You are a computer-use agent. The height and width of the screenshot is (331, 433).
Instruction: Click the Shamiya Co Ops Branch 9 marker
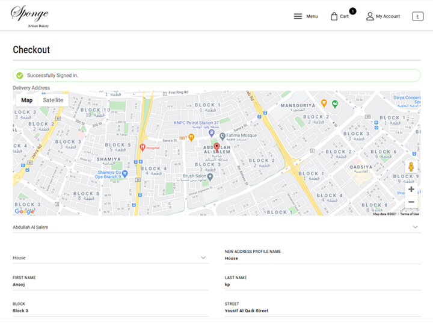click(x=125, y=174)
